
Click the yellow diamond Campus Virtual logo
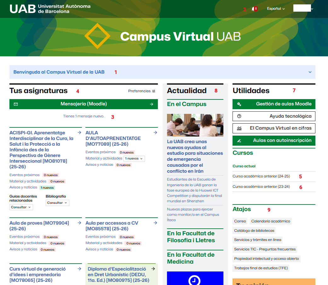click(x=97, y=36)
